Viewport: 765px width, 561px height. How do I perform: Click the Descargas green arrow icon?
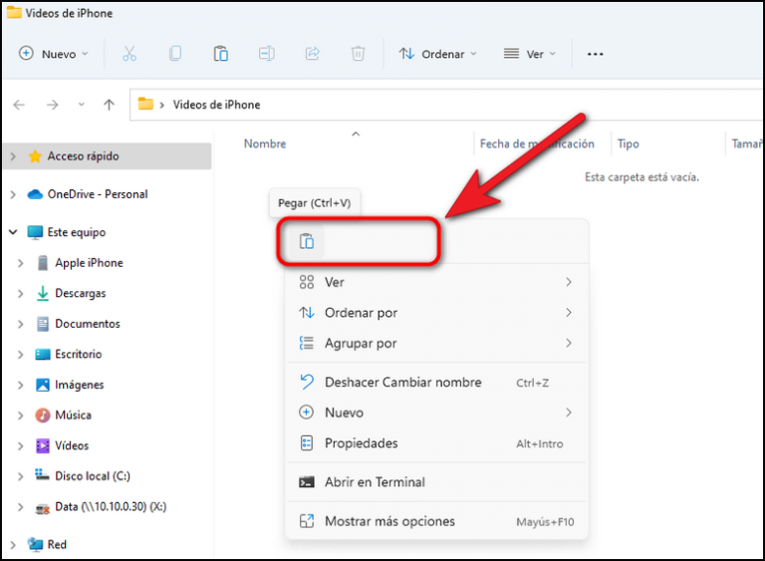click(43, 293)
